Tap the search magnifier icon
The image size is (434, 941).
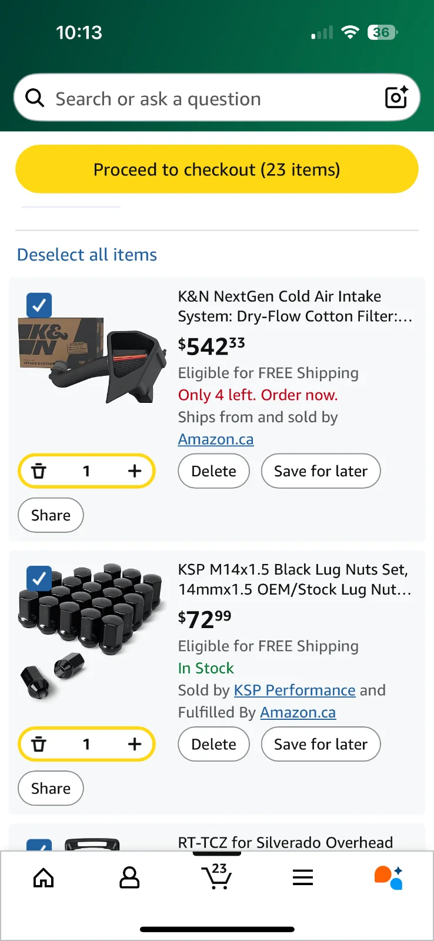click(35, 98)
